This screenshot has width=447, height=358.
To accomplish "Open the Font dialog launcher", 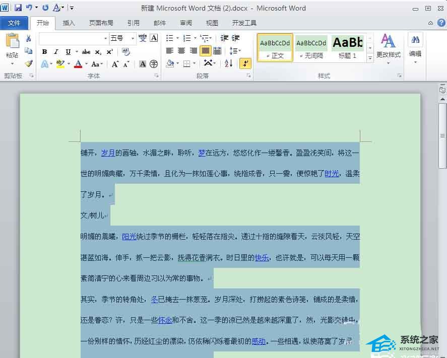I will point(156,76).
